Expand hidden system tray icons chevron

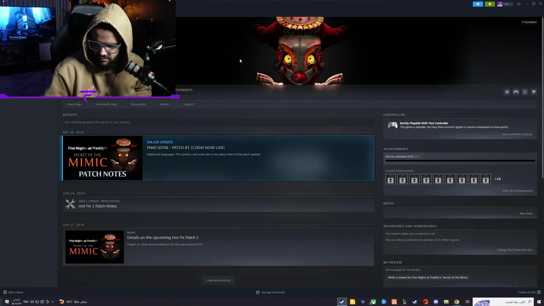point(52,302)
